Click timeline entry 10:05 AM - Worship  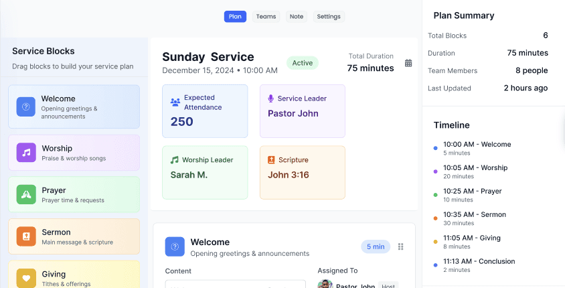475,167
